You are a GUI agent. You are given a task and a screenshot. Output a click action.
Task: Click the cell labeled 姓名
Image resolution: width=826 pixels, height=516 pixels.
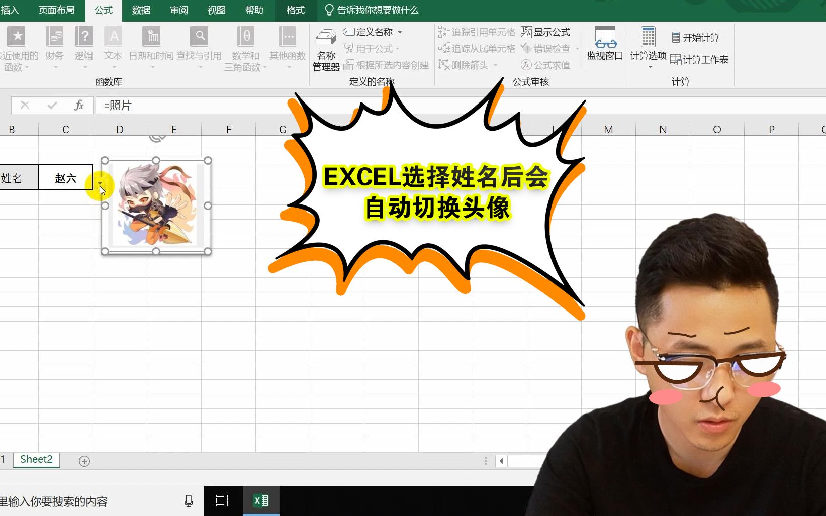pos(19,178)
